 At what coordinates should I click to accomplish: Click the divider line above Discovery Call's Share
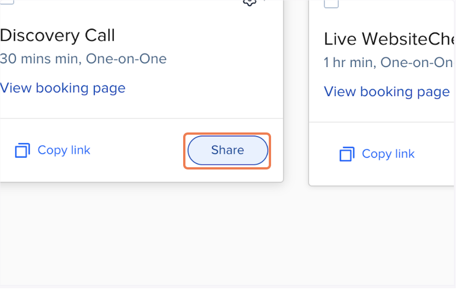click(139, 119)
